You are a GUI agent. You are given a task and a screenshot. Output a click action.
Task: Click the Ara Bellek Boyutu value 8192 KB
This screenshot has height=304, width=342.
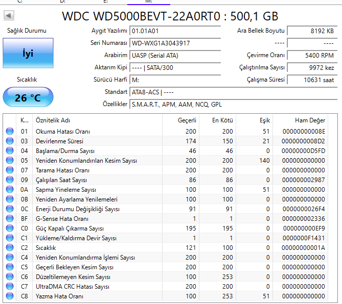coord(312,31)
